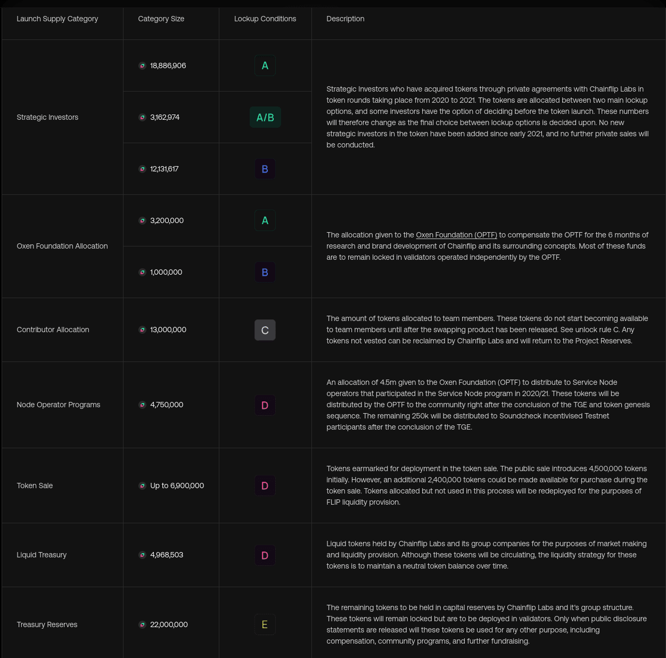Click the FLIP token icon beside 3,162,974
666x658 pixels.
142,117
